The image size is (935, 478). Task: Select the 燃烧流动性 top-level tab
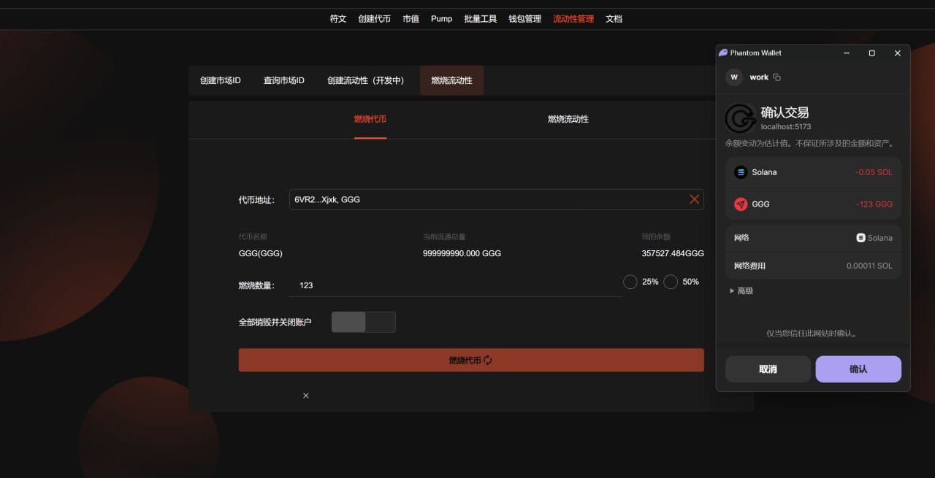coord(452,80)
